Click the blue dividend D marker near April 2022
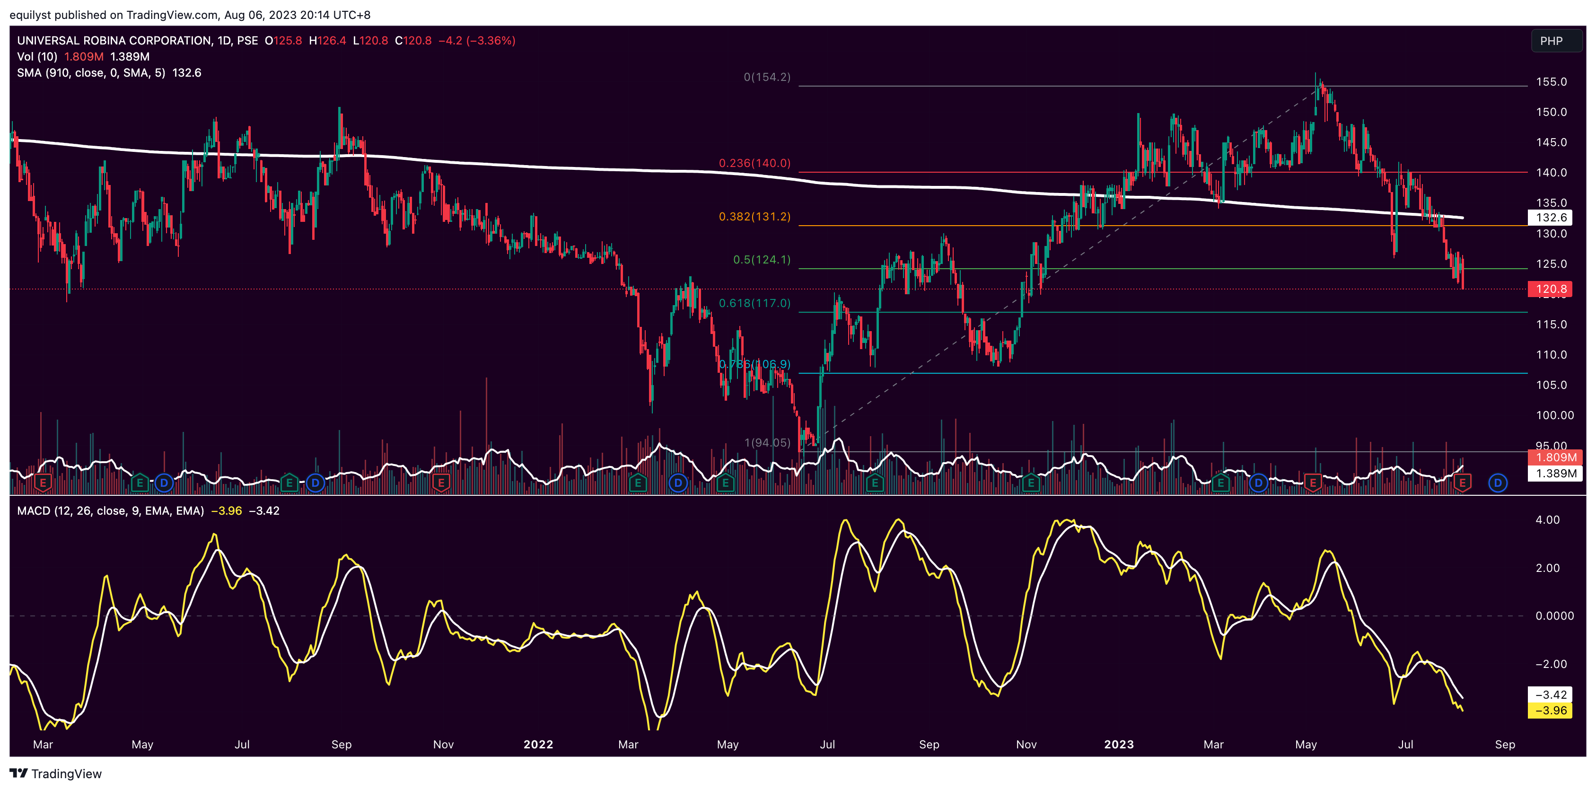The height and width of the screenshot is (790, 1596). [x=678, y=483]
